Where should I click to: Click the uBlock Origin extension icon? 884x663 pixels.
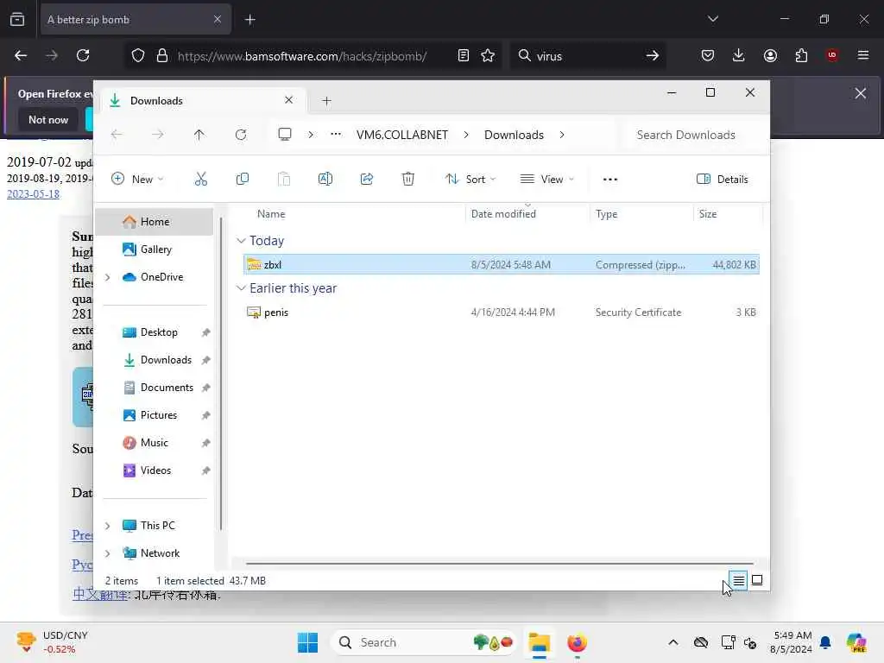831,55
